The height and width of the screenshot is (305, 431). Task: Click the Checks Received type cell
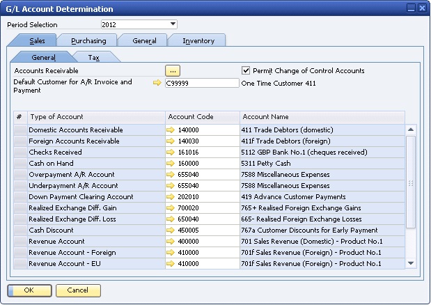96,152
